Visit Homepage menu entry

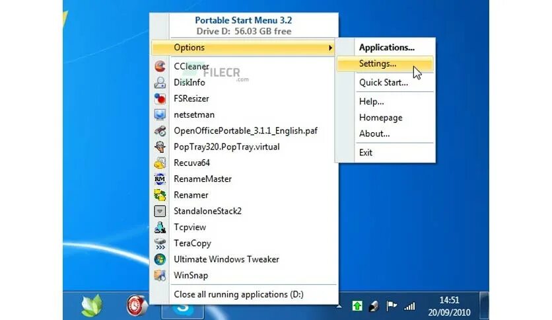click(380, 118)
